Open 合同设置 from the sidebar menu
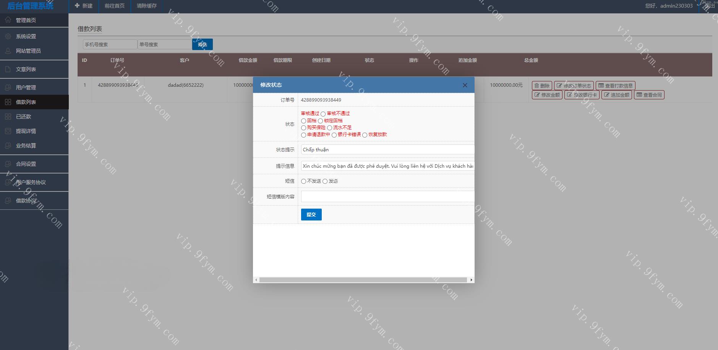This screenshot has width=718, height=350. [26, 164]
